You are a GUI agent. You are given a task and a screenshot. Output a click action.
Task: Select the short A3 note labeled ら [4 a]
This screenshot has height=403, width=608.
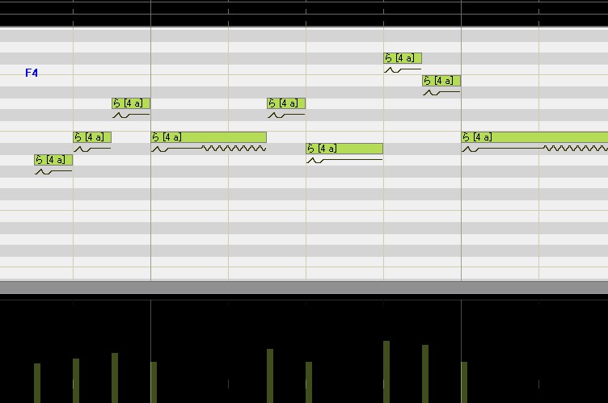53,160
